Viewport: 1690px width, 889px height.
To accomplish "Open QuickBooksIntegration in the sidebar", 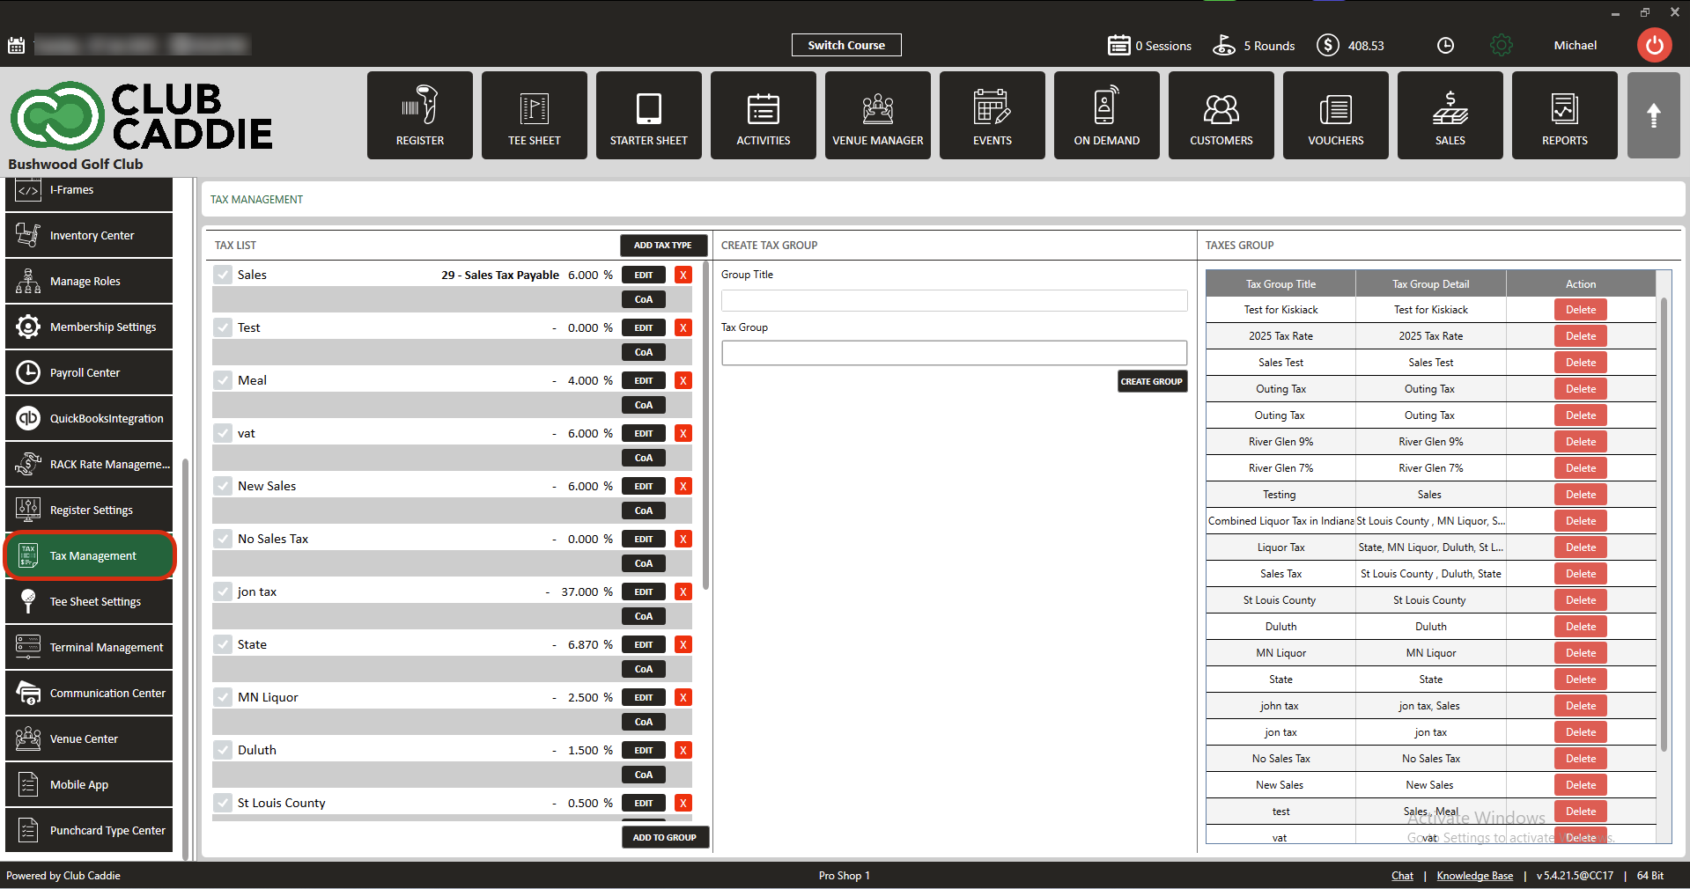I will tap(89, 418).
